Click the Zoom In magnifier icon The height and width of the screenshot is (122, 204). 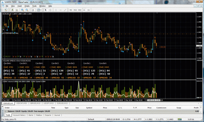click(23, 10)
